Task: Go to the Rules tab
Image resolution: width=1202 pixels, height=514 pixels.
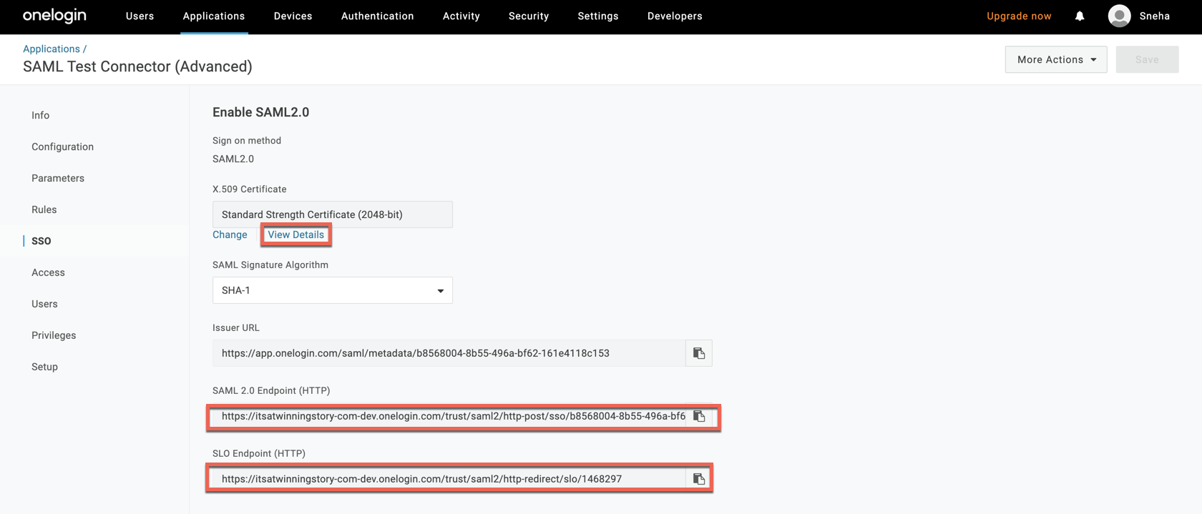Action: point(44,209)
